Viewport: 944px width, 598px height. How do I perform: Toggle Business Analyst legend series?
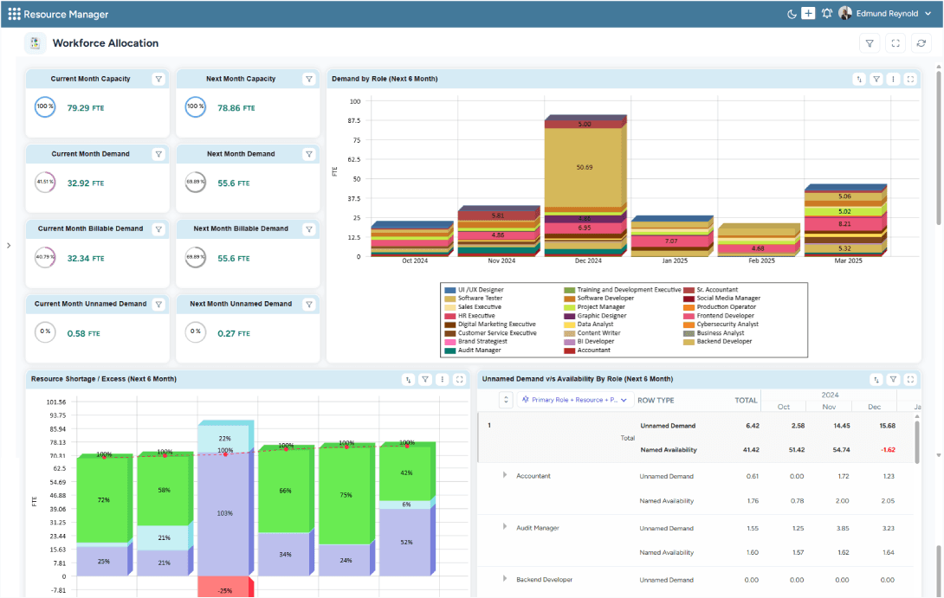[x=714, y=333]
